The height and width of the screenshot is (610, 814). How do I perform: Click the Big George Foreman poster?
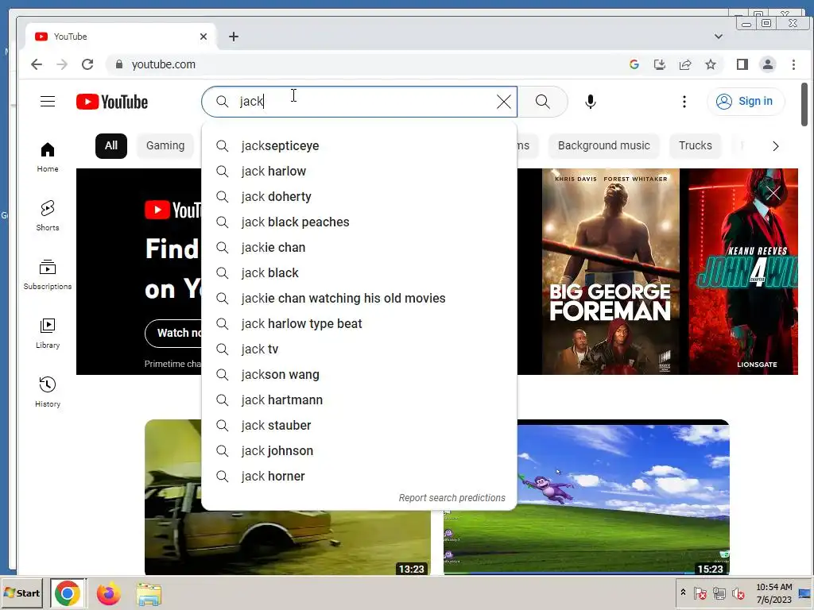point(610,272)
